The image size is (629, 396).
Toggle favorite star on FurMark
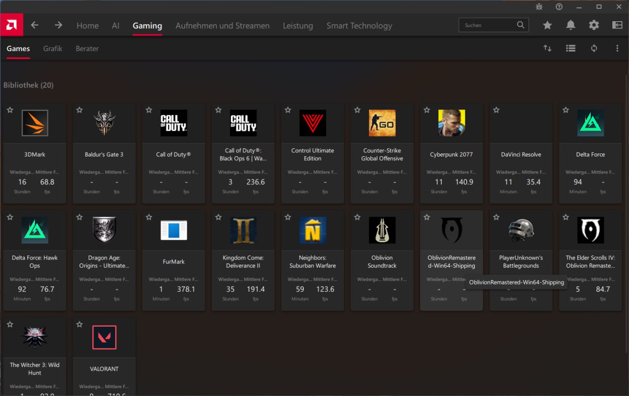coord(149,217)
